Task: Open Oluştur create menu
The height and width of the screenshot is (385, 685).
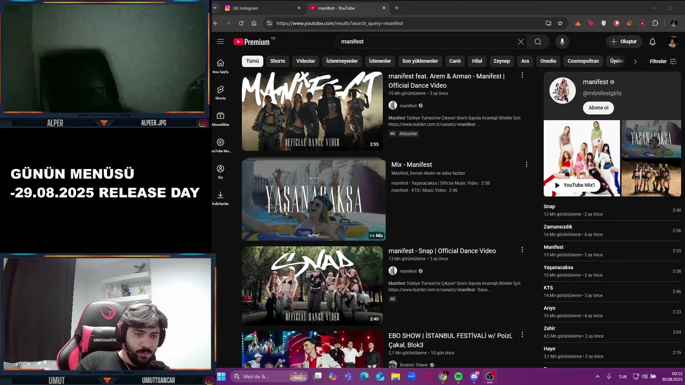Action: pos(625,42)
